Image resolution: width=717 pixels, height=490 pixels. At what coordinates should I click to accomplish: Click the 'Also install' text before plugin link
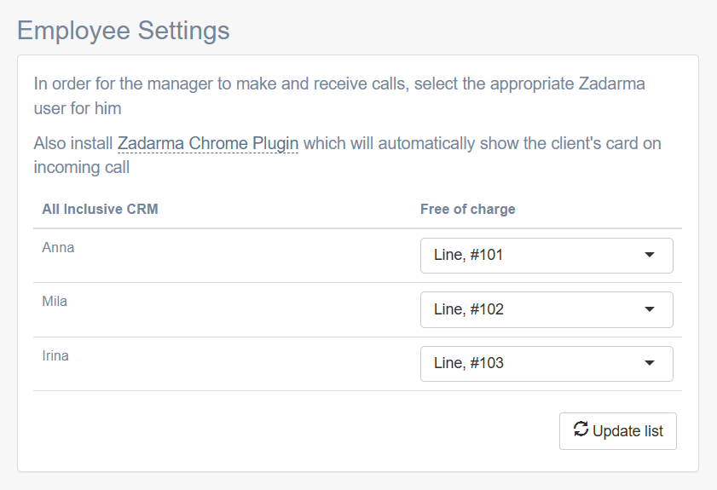point(73,143)
